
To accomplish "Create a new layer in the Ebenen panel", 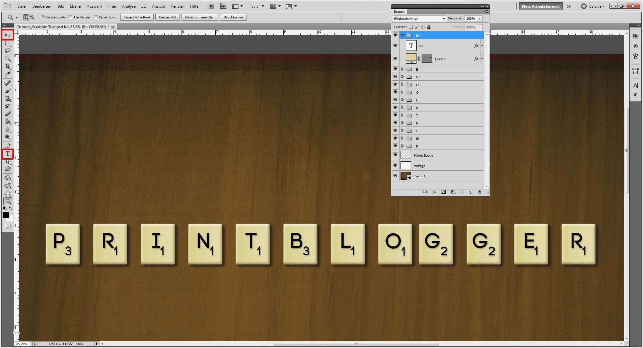I will tap(471, 192).
